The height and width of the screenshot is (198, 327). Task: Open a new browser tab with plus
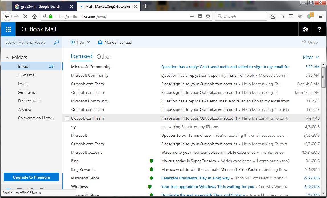[x=145, y=6]
